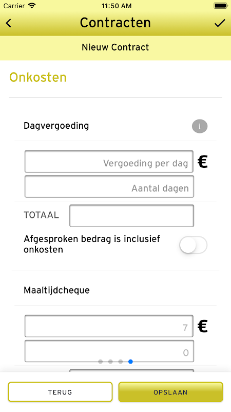The height and width of the screenshot is (412, 231).
Task: Edit the Maaltijdcheque amount field showing 7
Action: (109, 326)
